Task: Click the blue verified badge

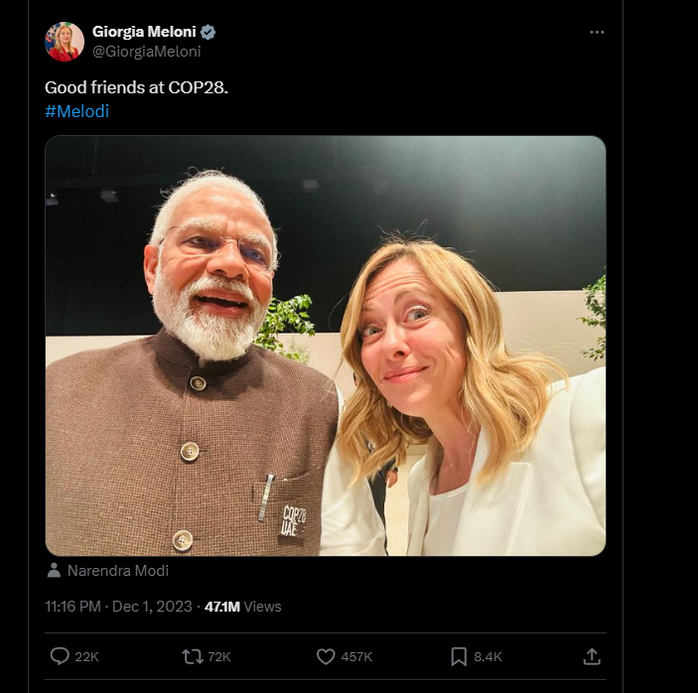Action: [x=209, y=32]
